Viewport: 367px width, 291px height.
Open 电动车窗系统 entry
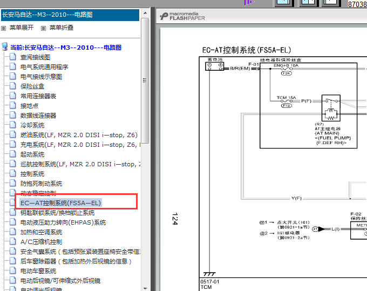pyautogui.click(x=38, y=271)
